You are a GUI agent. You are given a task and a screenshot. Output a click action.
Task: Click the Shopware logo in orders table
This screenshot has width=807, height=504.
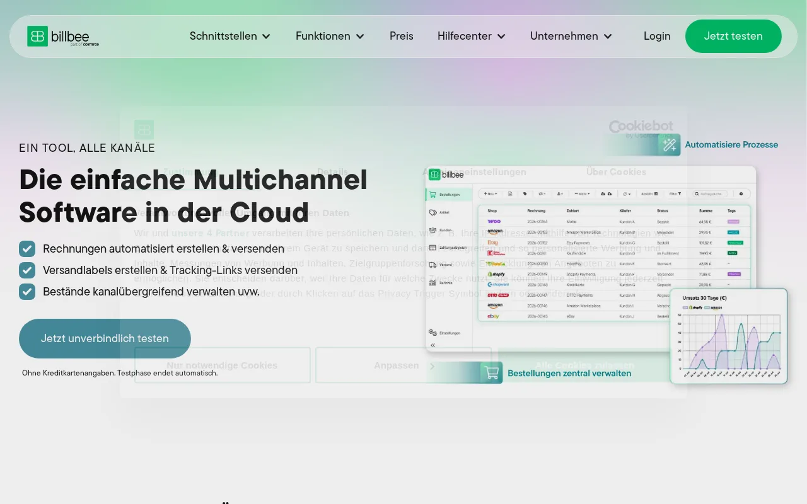(498, 285)
